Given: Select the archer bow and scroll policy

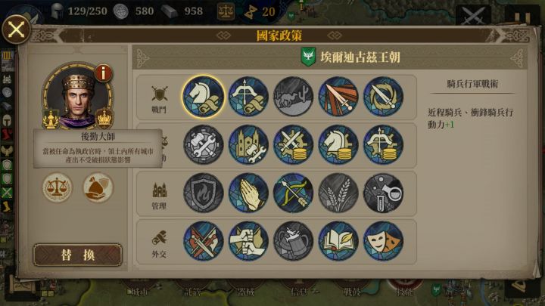Looking at the screenshot, I should coord(248,97).
